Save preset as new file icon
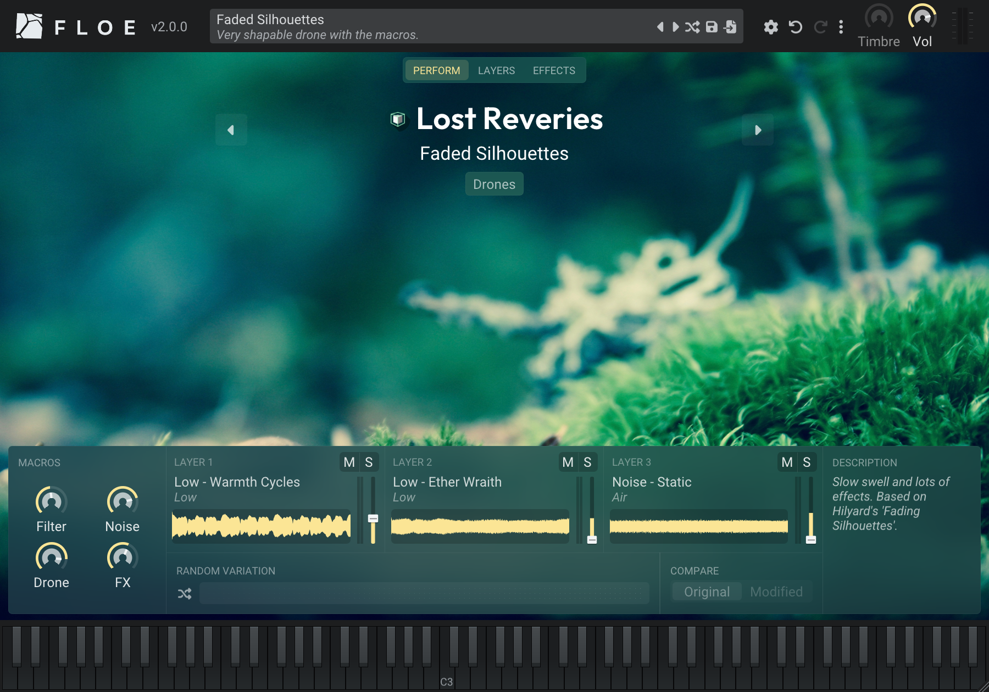The image size is (989, 692). 730,27
